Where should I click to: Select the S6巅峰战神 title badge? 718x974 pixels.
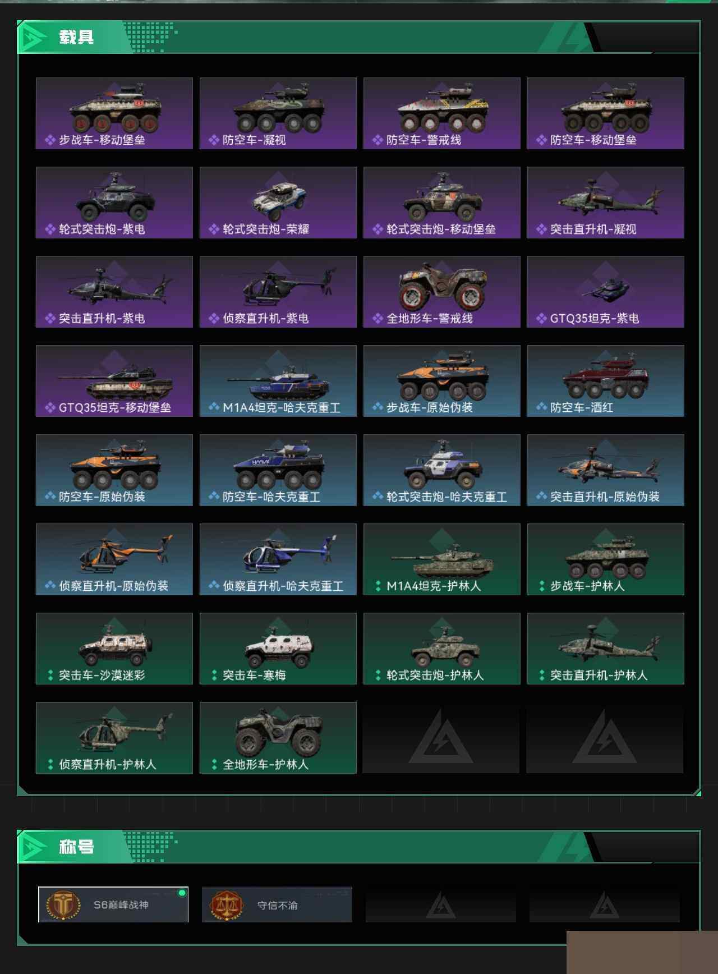click(113, 904)
